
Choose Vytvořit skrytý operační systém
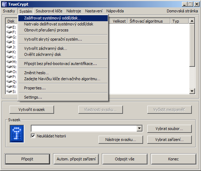pos(63,39)
